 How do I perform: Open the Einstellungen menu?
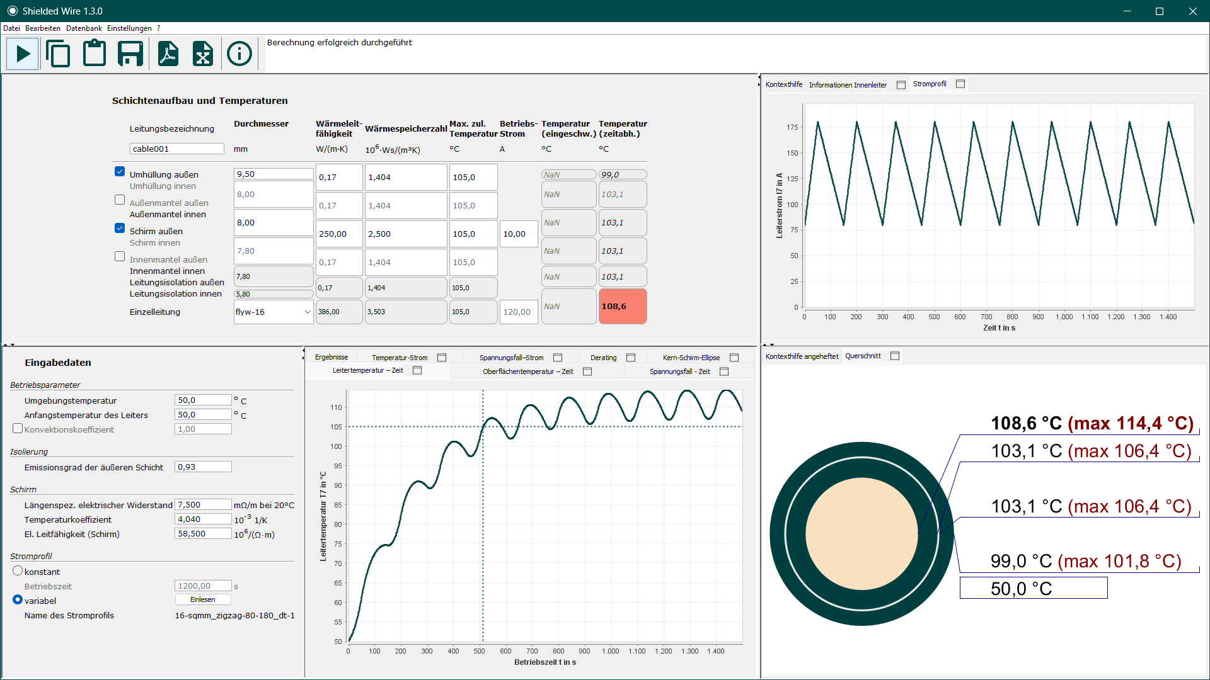pos(129,28)
